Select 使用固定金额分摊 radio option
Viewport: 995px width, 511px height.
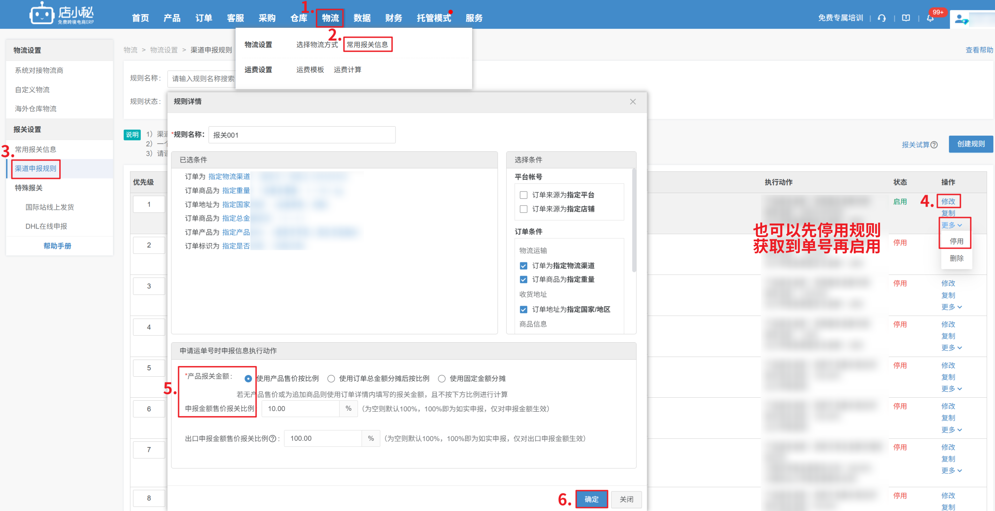tap(442, 379)
